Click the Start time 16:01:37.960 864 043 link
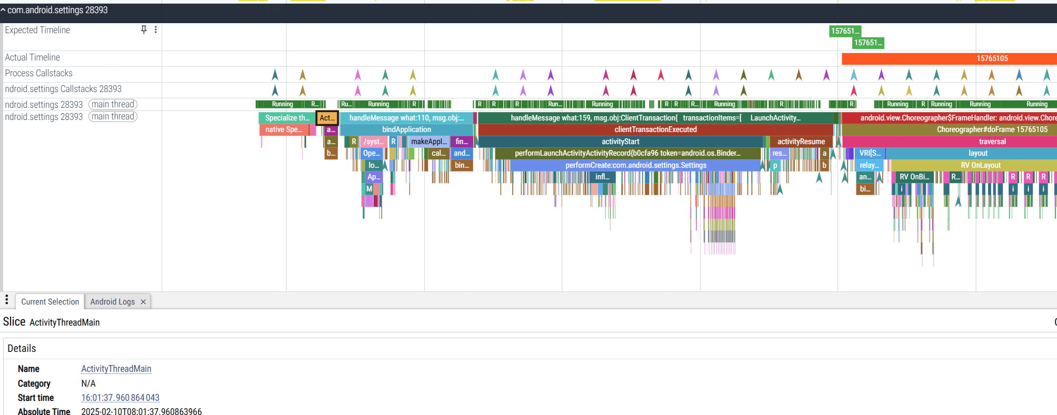 coord(120,398)
